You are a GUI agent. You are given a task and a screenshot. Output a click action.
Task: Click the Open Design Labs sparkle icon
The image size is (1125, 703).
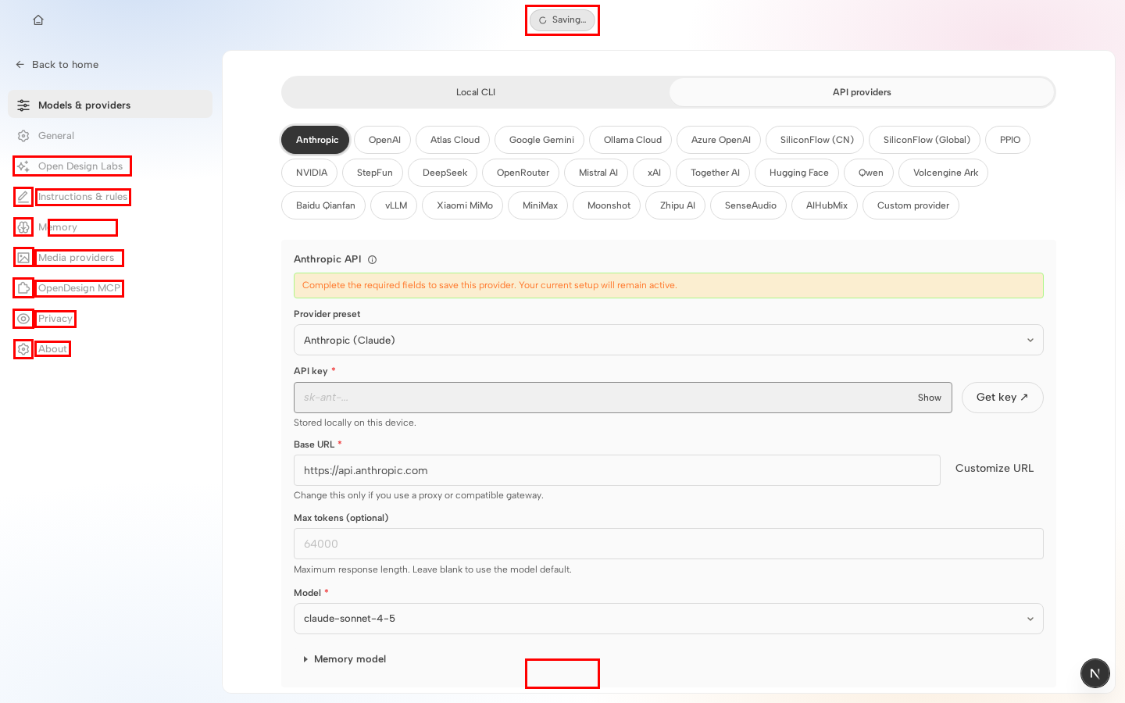point(23,166)
